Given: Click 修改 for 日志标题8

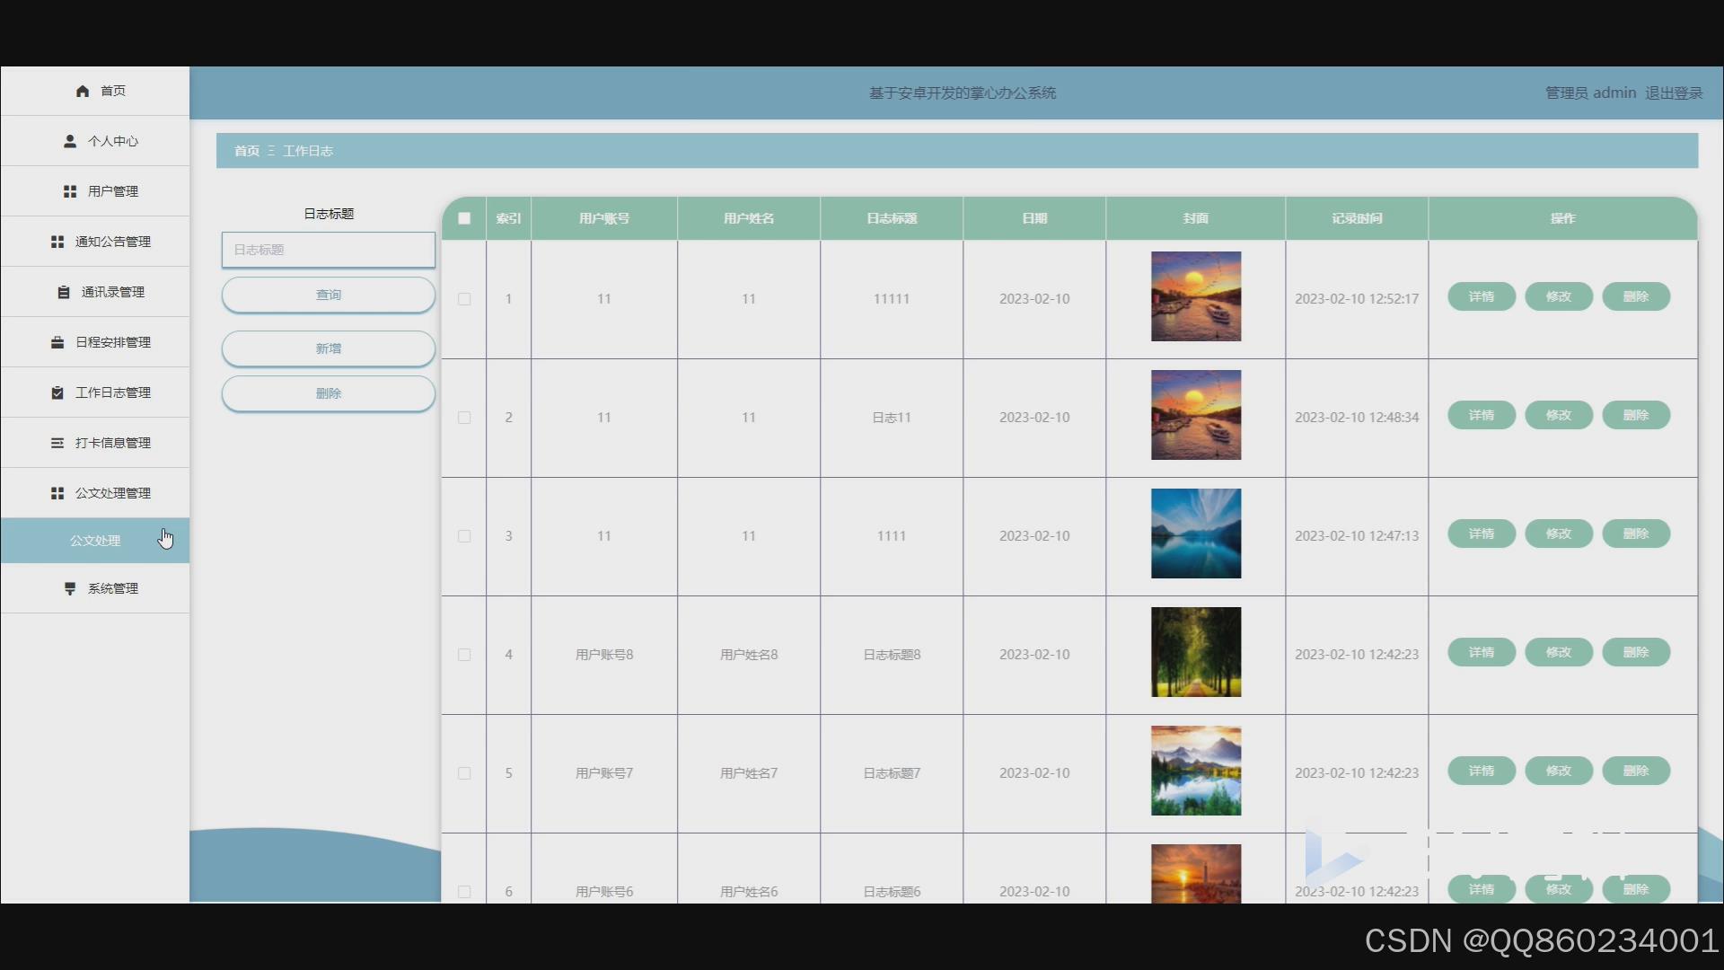Looking at the screenshot, I should [1559, 652].
